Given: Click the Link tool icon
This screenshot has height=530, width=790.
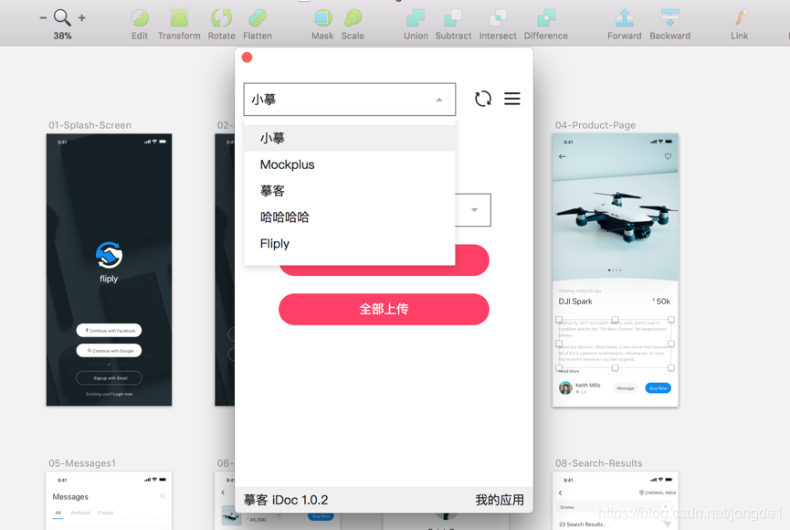Looking at the screenshot, I should click(x=739, y=18).
